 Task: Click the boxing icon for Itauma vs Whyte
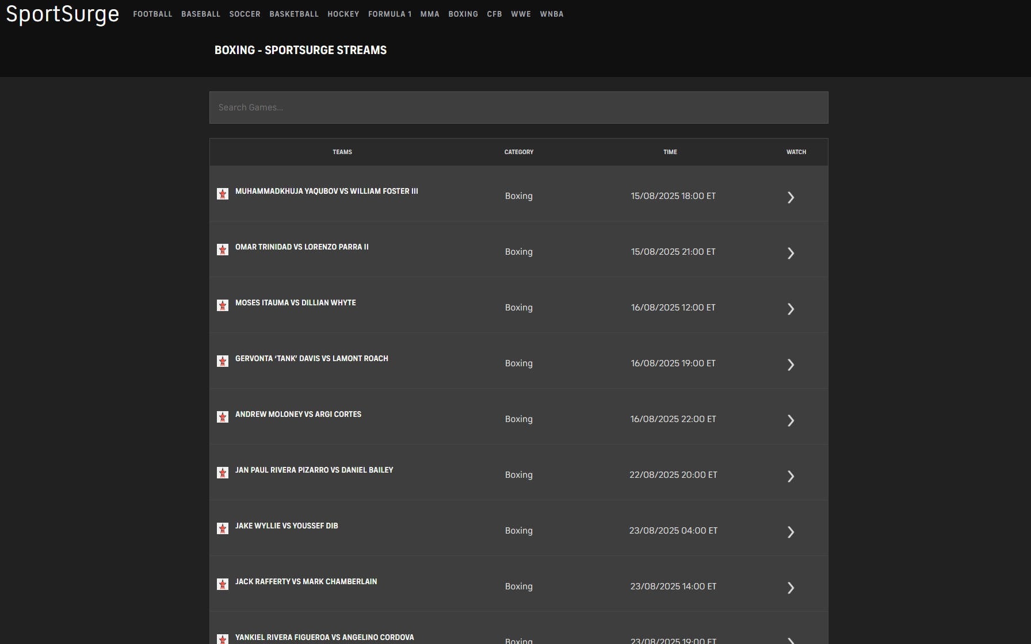pos(223,305)
